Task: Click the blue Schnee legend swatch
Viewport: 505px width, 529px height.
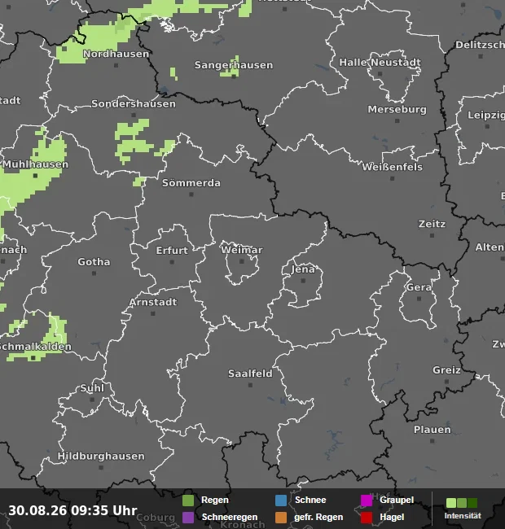Action: (x=281, y=501)
